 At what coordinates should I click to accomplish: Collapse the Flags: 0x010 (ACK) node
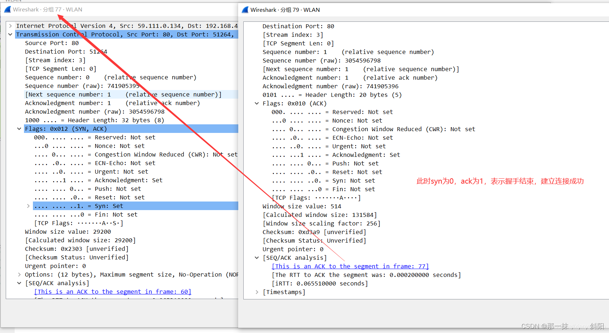tap(257, 103)
